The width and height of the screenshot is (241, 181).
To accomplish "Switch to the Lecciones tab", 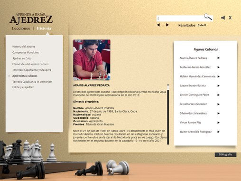I will [21, 29].
